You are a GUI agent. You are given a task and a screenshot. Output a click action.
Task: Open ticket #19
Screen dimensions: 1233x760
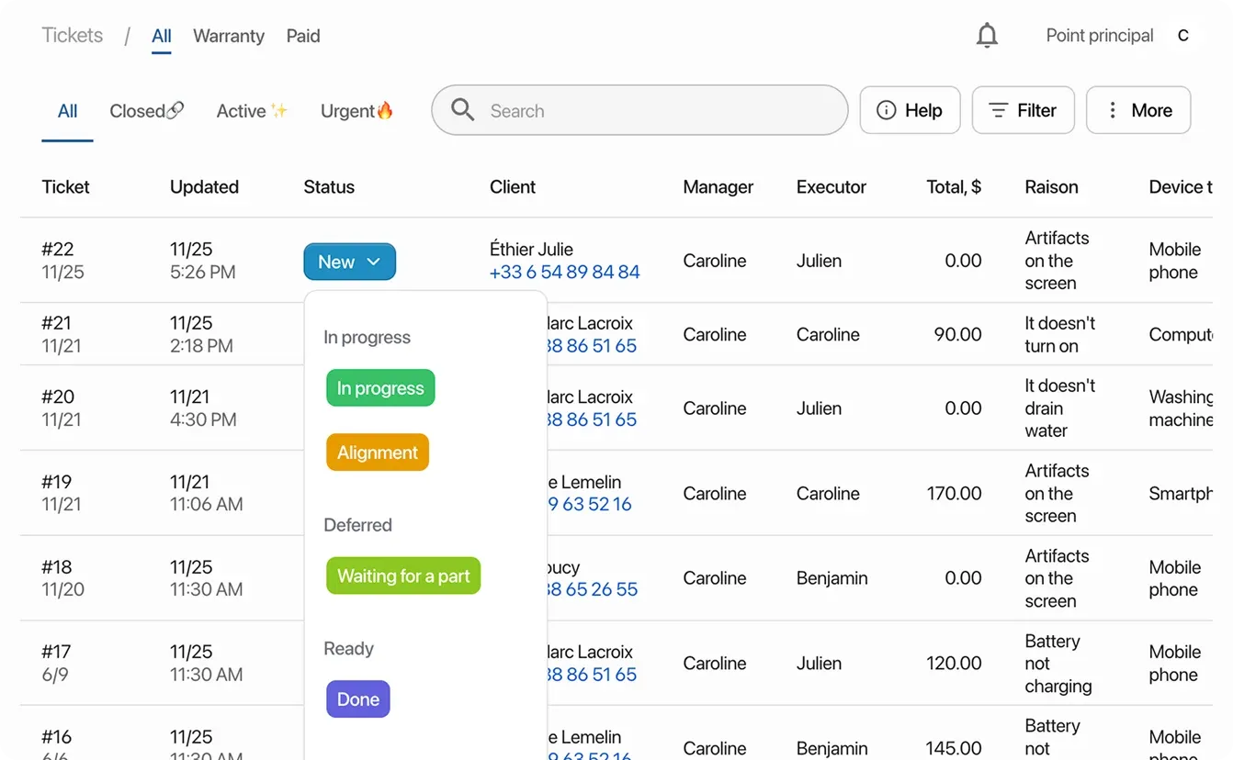(x=56, y=482)
